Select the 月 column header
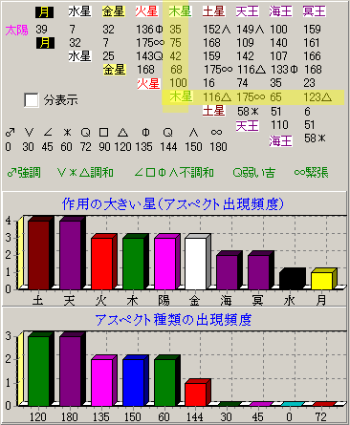Screen dimensions: 350x425 click(44, 12)
